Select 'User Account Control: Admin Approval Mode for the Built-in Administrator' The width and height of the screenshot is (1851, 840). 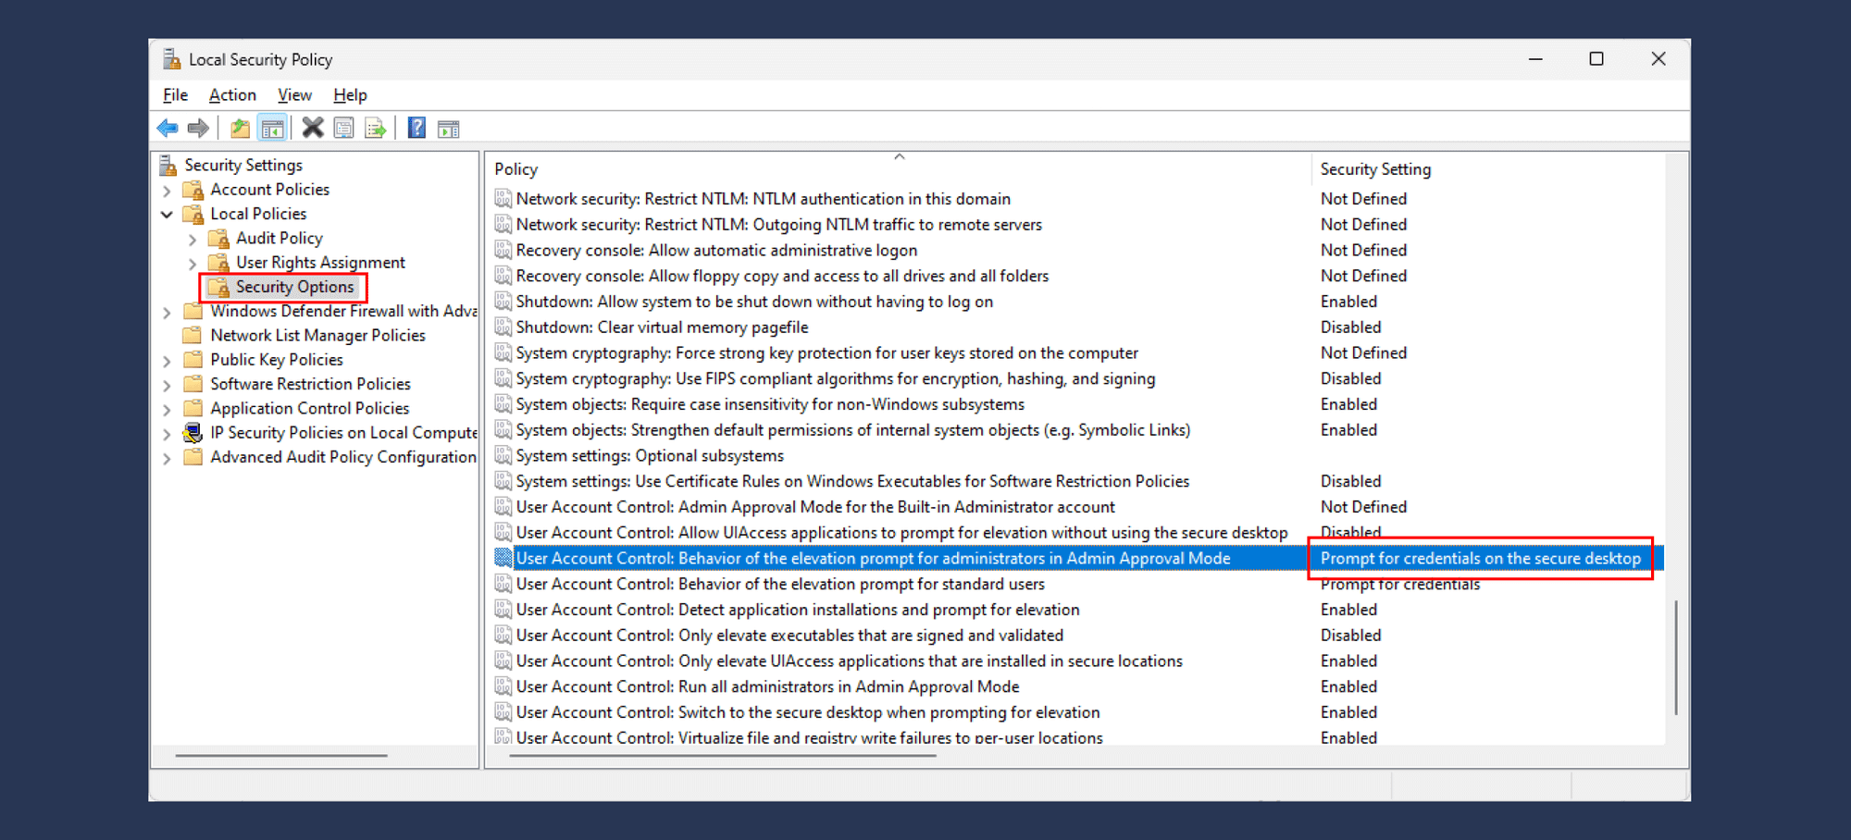pos(816,507)
